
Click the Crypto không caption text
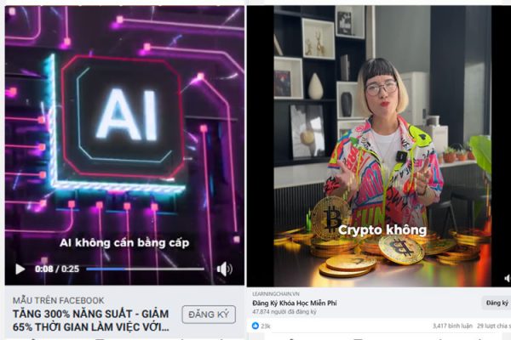coord(382,230)
